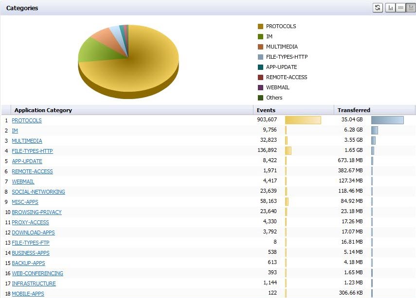416x298 pixels.
Task: Click the green IM pie slice
Action: coord(98,51)
